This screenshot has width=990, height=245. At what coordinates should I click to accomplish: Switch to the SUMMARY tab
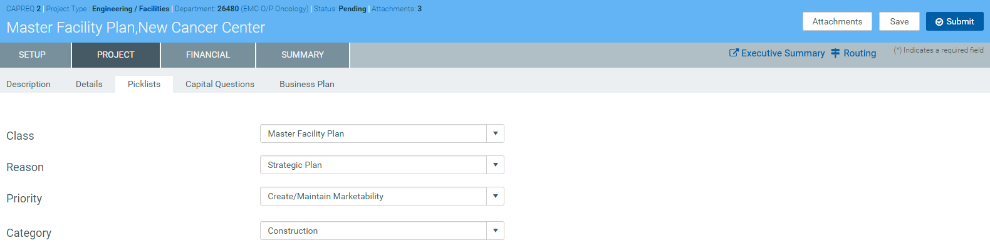[303, 55]
